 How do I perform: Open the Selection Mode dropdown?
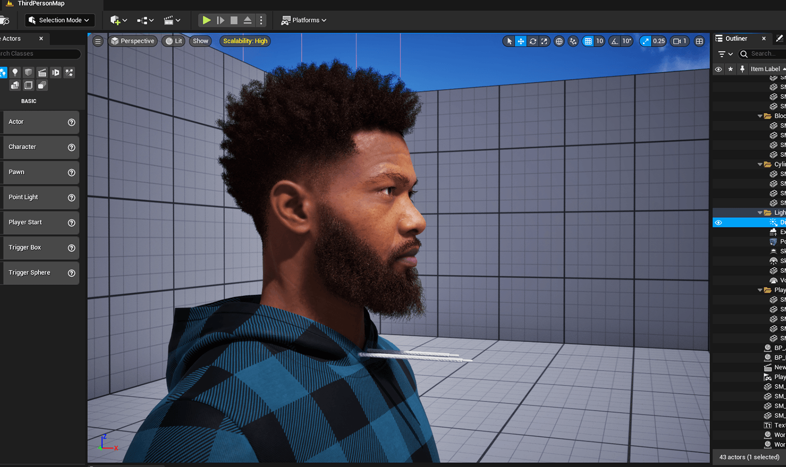click(59, 20)
